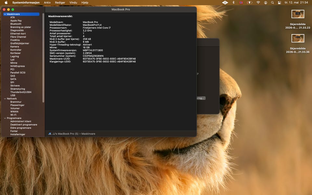Select Volumer under Nettverk
The width and height of the screenshot is (312, 195).
15,109
